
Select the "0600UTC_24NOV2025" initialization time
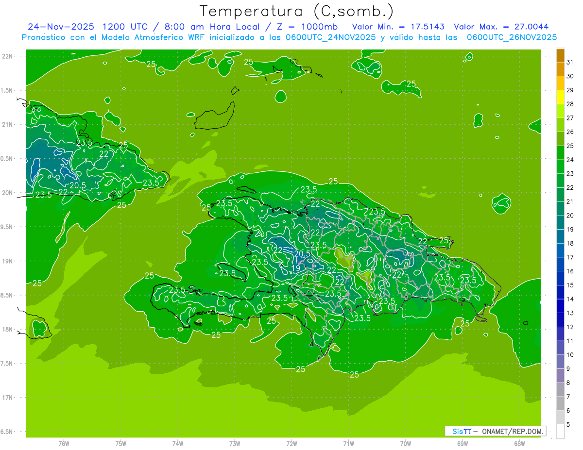tap(328, 37)
